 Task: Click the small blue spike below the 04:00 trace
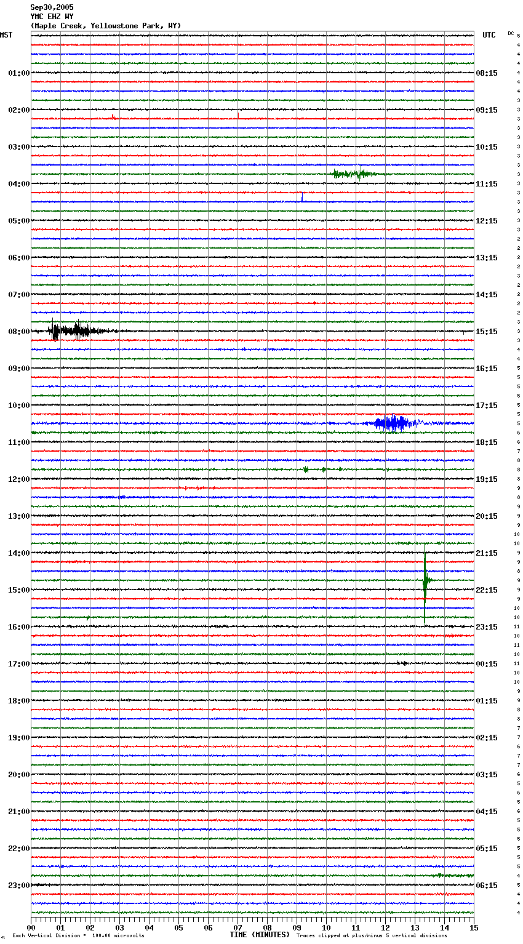(302, 198)
